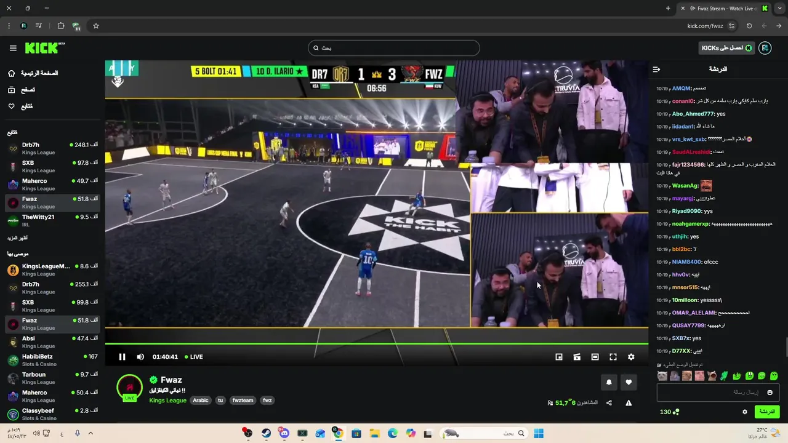Screen dimensions: 788x443
Task: Seek on the green stream progress bar
Action: click(376, 343)
